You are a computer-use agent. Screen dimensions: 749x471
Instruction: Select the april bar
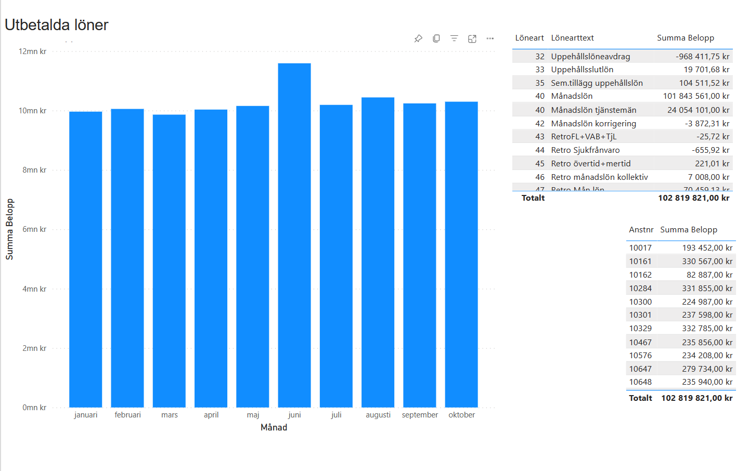pos(211,258)
